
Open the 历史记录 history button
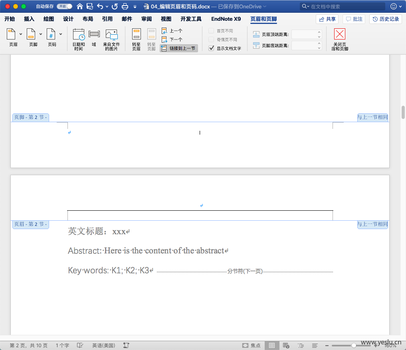click(x=386, y=19)
